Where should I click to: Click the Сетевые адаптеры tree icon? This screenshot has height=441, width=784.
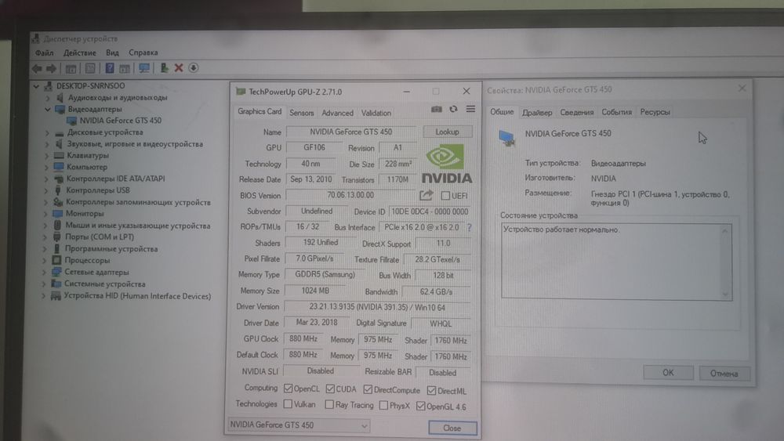tap(57, 272)
